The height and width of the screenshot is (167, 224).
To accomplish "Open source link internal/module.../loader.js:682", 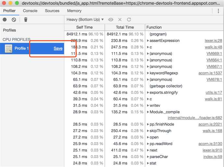I will (x=195, y=118).
